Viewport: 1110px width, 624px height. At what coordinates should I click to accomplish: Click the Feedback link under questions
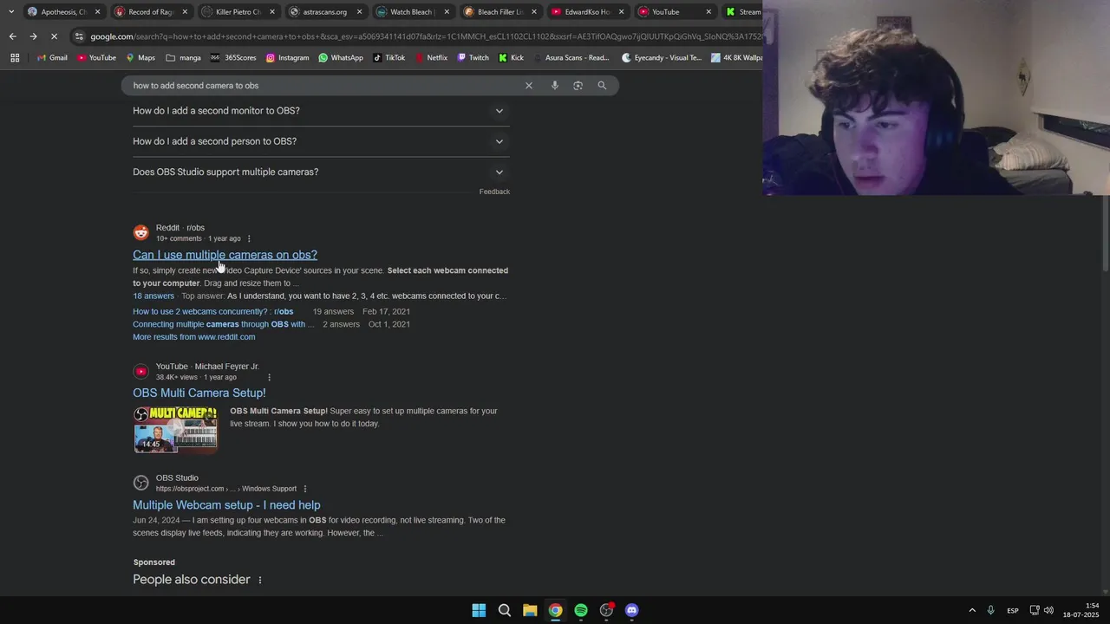pos(494,192)
